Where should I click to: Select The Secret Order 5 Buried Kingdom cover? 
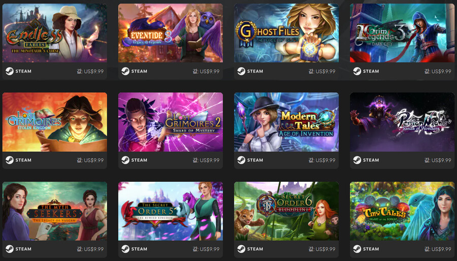[x=171, y=211]
